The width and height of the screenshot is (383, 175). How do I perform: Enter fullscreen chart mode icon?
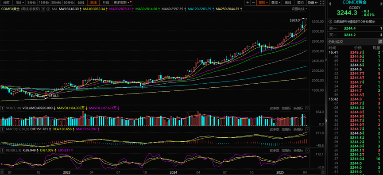[x=322, y=3]
